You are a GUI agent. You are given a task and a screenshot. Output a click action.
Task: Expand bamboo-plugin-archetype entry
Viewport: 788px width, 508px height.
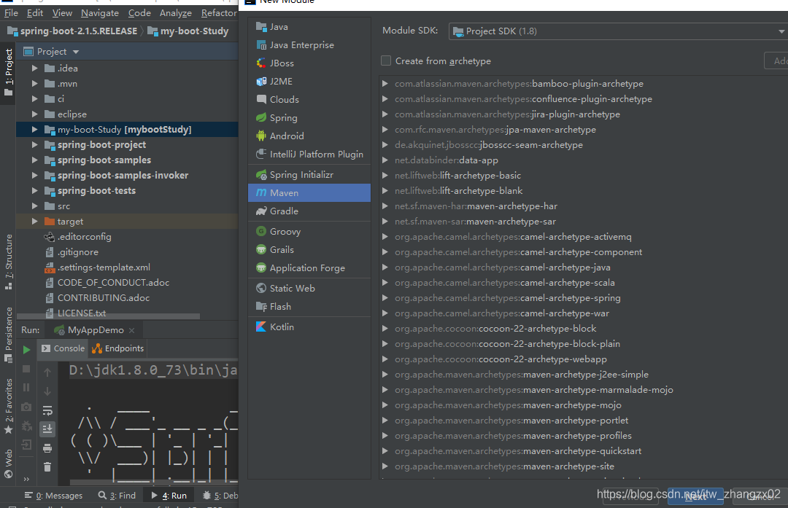[x=385, y=83]
